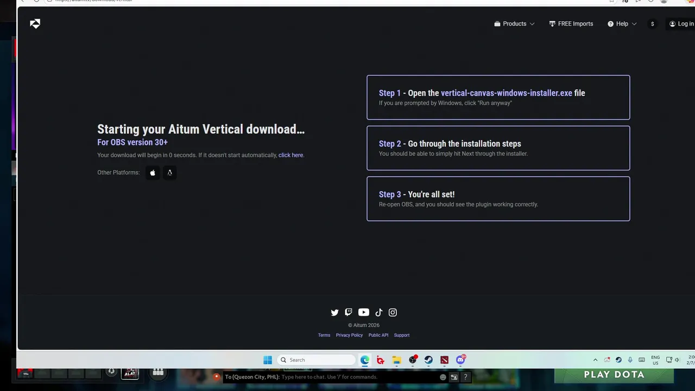This screenshot has height=391, width=695.
Task: Open Aitum's YouTube channel
Action: coord(364,312)
